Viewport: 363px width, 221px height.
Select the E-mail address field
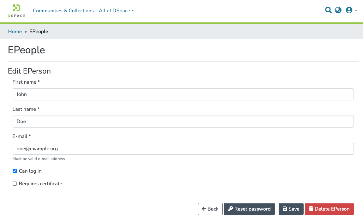[x=183, y=148]
